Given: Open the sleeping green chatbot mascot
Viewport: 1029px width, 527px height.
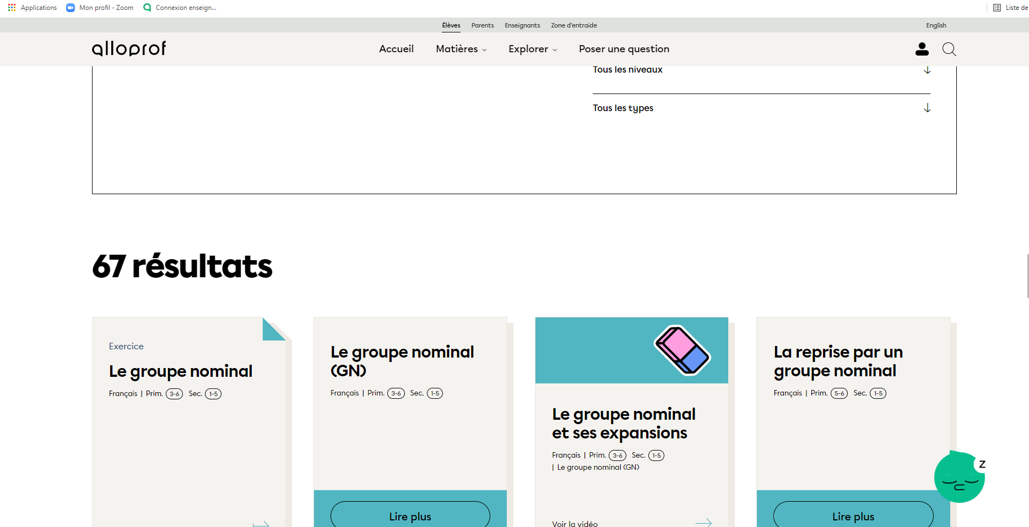Looking at the screenshot, I should coord(959,477).
